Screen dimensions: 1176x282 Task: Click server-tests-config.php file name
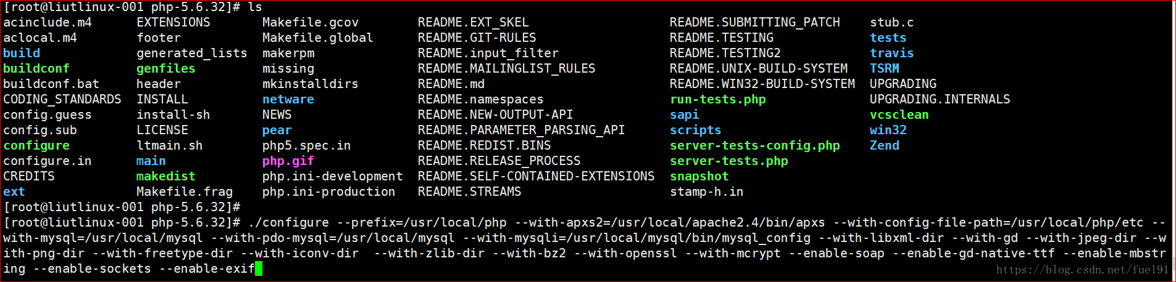755,146
